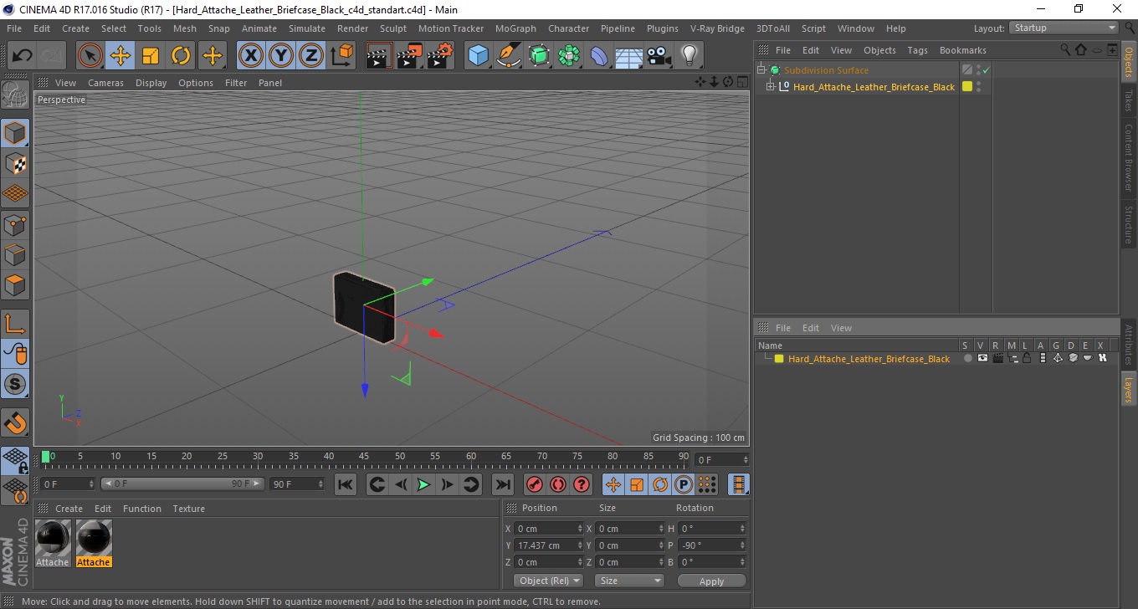Select the Edges mode icon
Screen dimensions: 1138x609
15,254
